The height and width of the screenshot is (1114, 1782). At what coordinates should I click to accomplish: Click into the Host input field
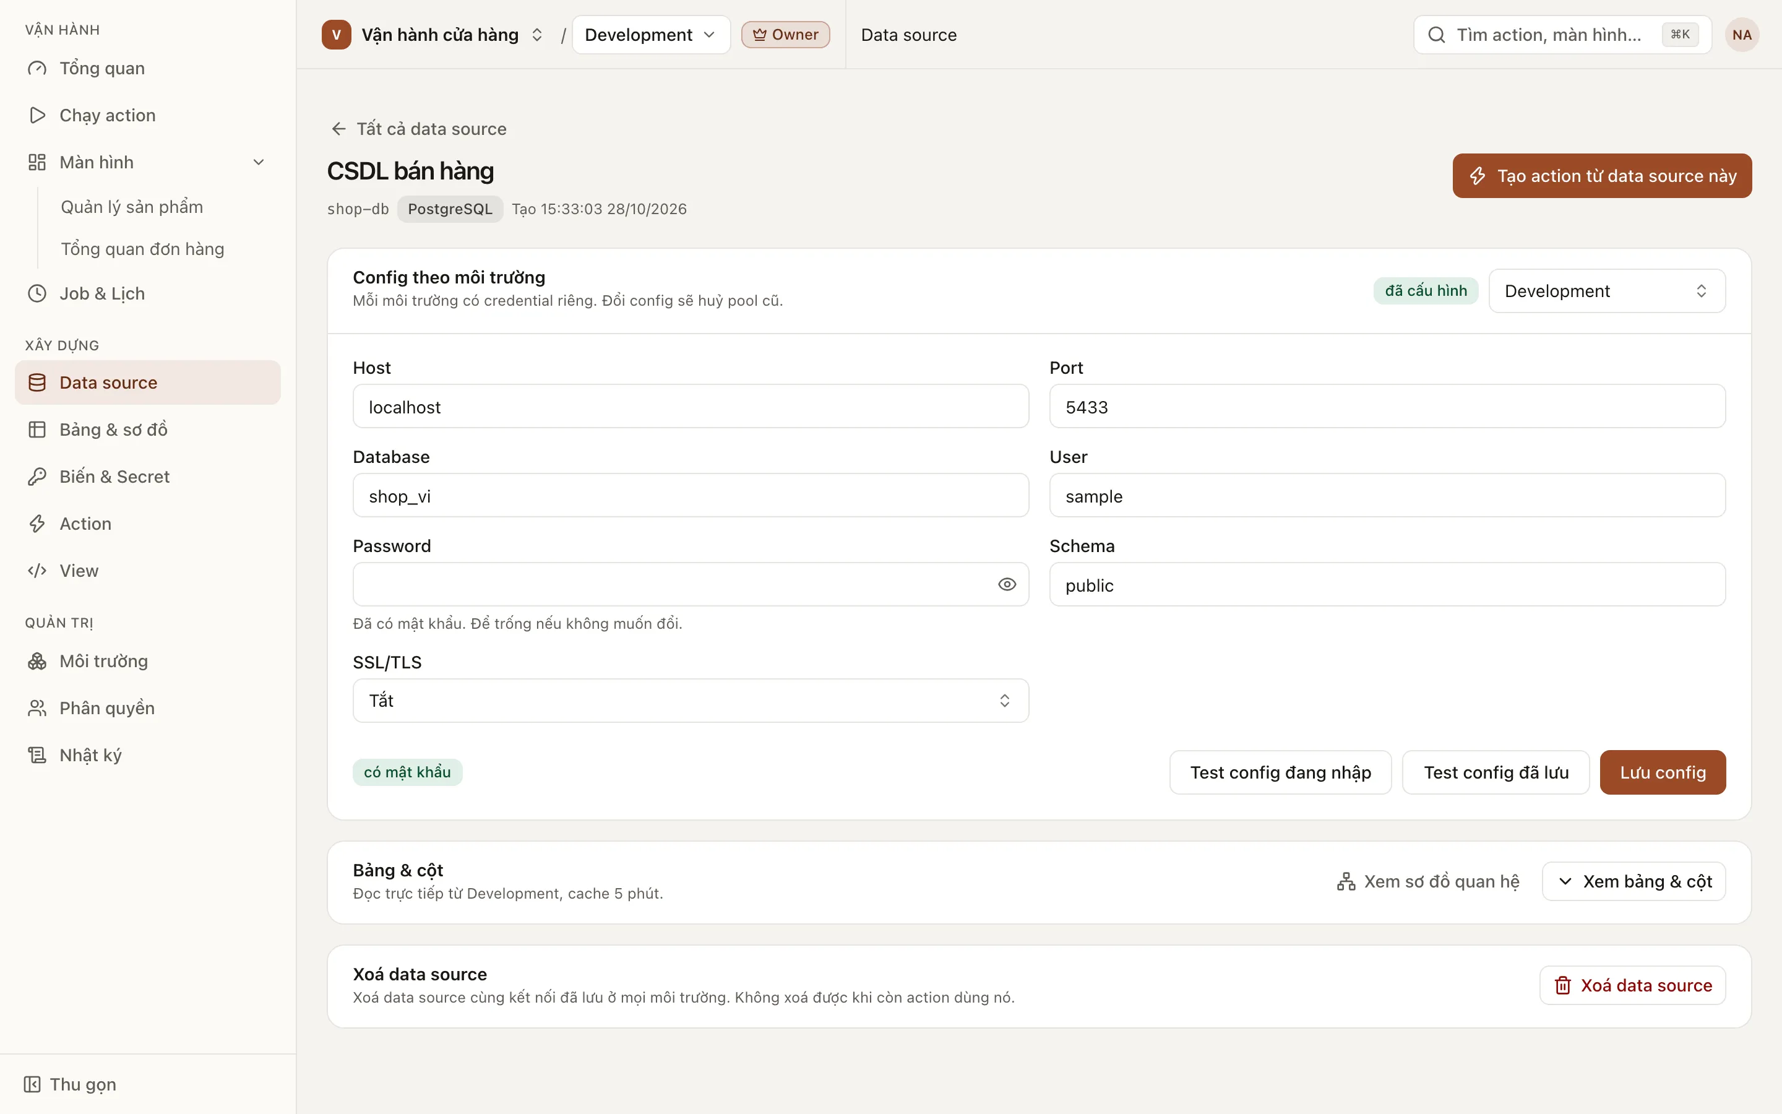tap(690, 407)
